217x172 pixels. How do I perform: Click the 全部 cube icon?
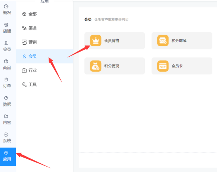click(x=24, y=14)
